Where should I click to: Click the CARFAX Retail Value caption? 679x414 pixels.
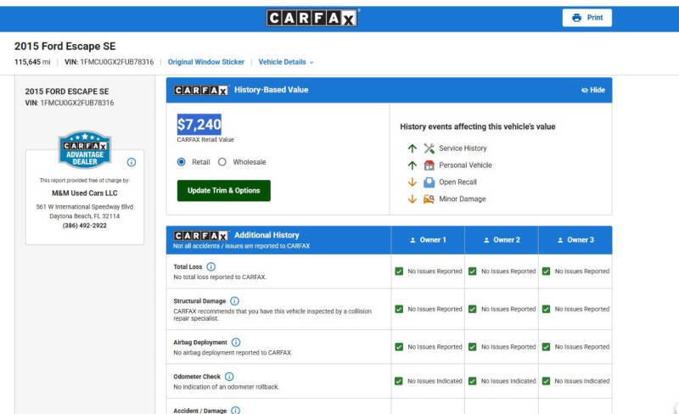pos(205,140)
